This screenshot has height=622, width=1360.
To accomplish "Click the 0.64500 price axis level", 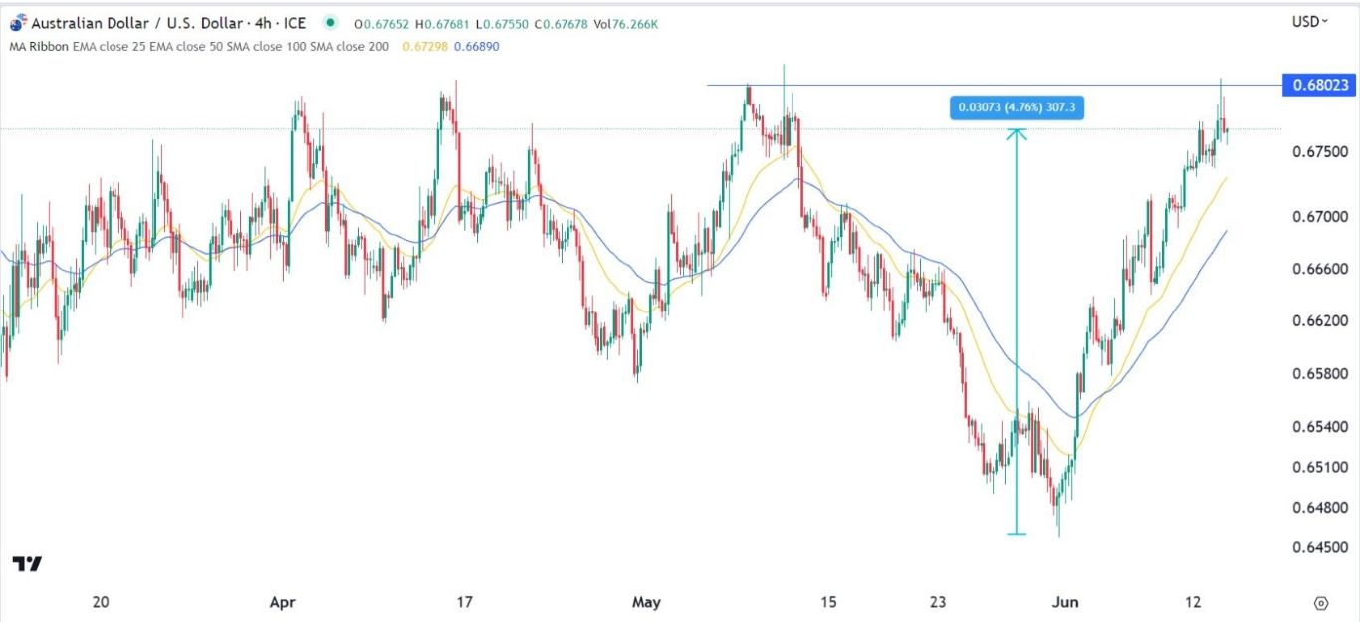I will 1320,547.
